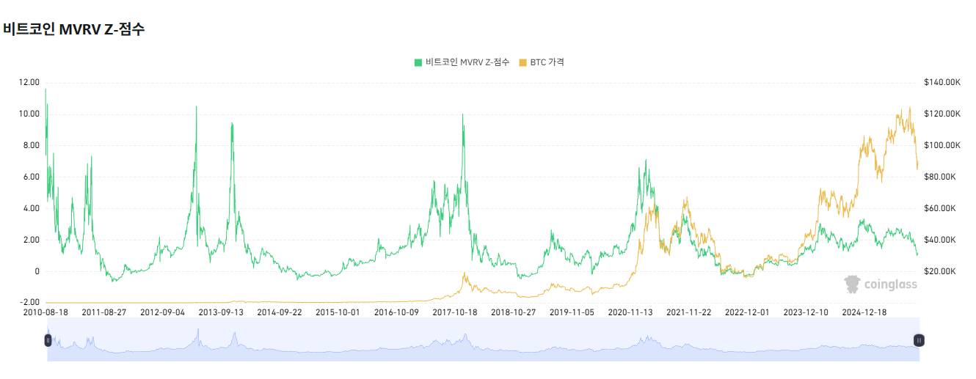
Task: Click the 2014-09-22 x-axis date label
Action: 280,312
